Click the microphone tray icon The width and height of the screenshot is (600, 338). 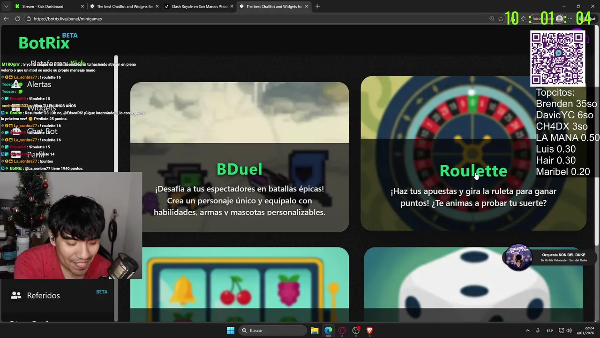(x=538, y=330)
